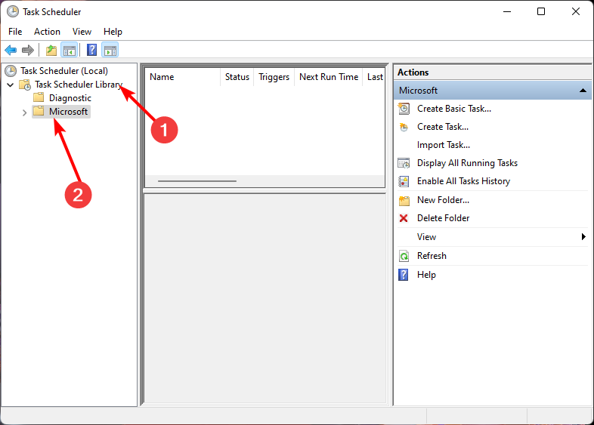594x425 pixels.
Task: Click the Task Scheduler title bar icon
Action: click(13, 12)
